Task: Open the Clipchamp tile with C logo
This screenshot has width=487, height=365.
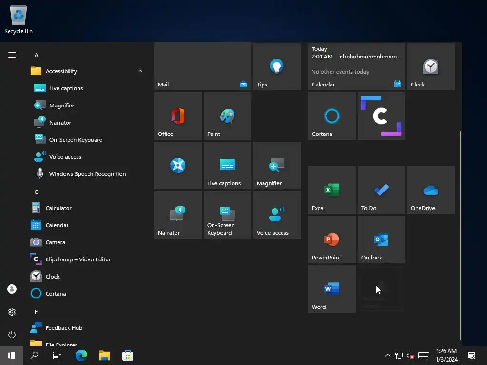Action: 381,116
